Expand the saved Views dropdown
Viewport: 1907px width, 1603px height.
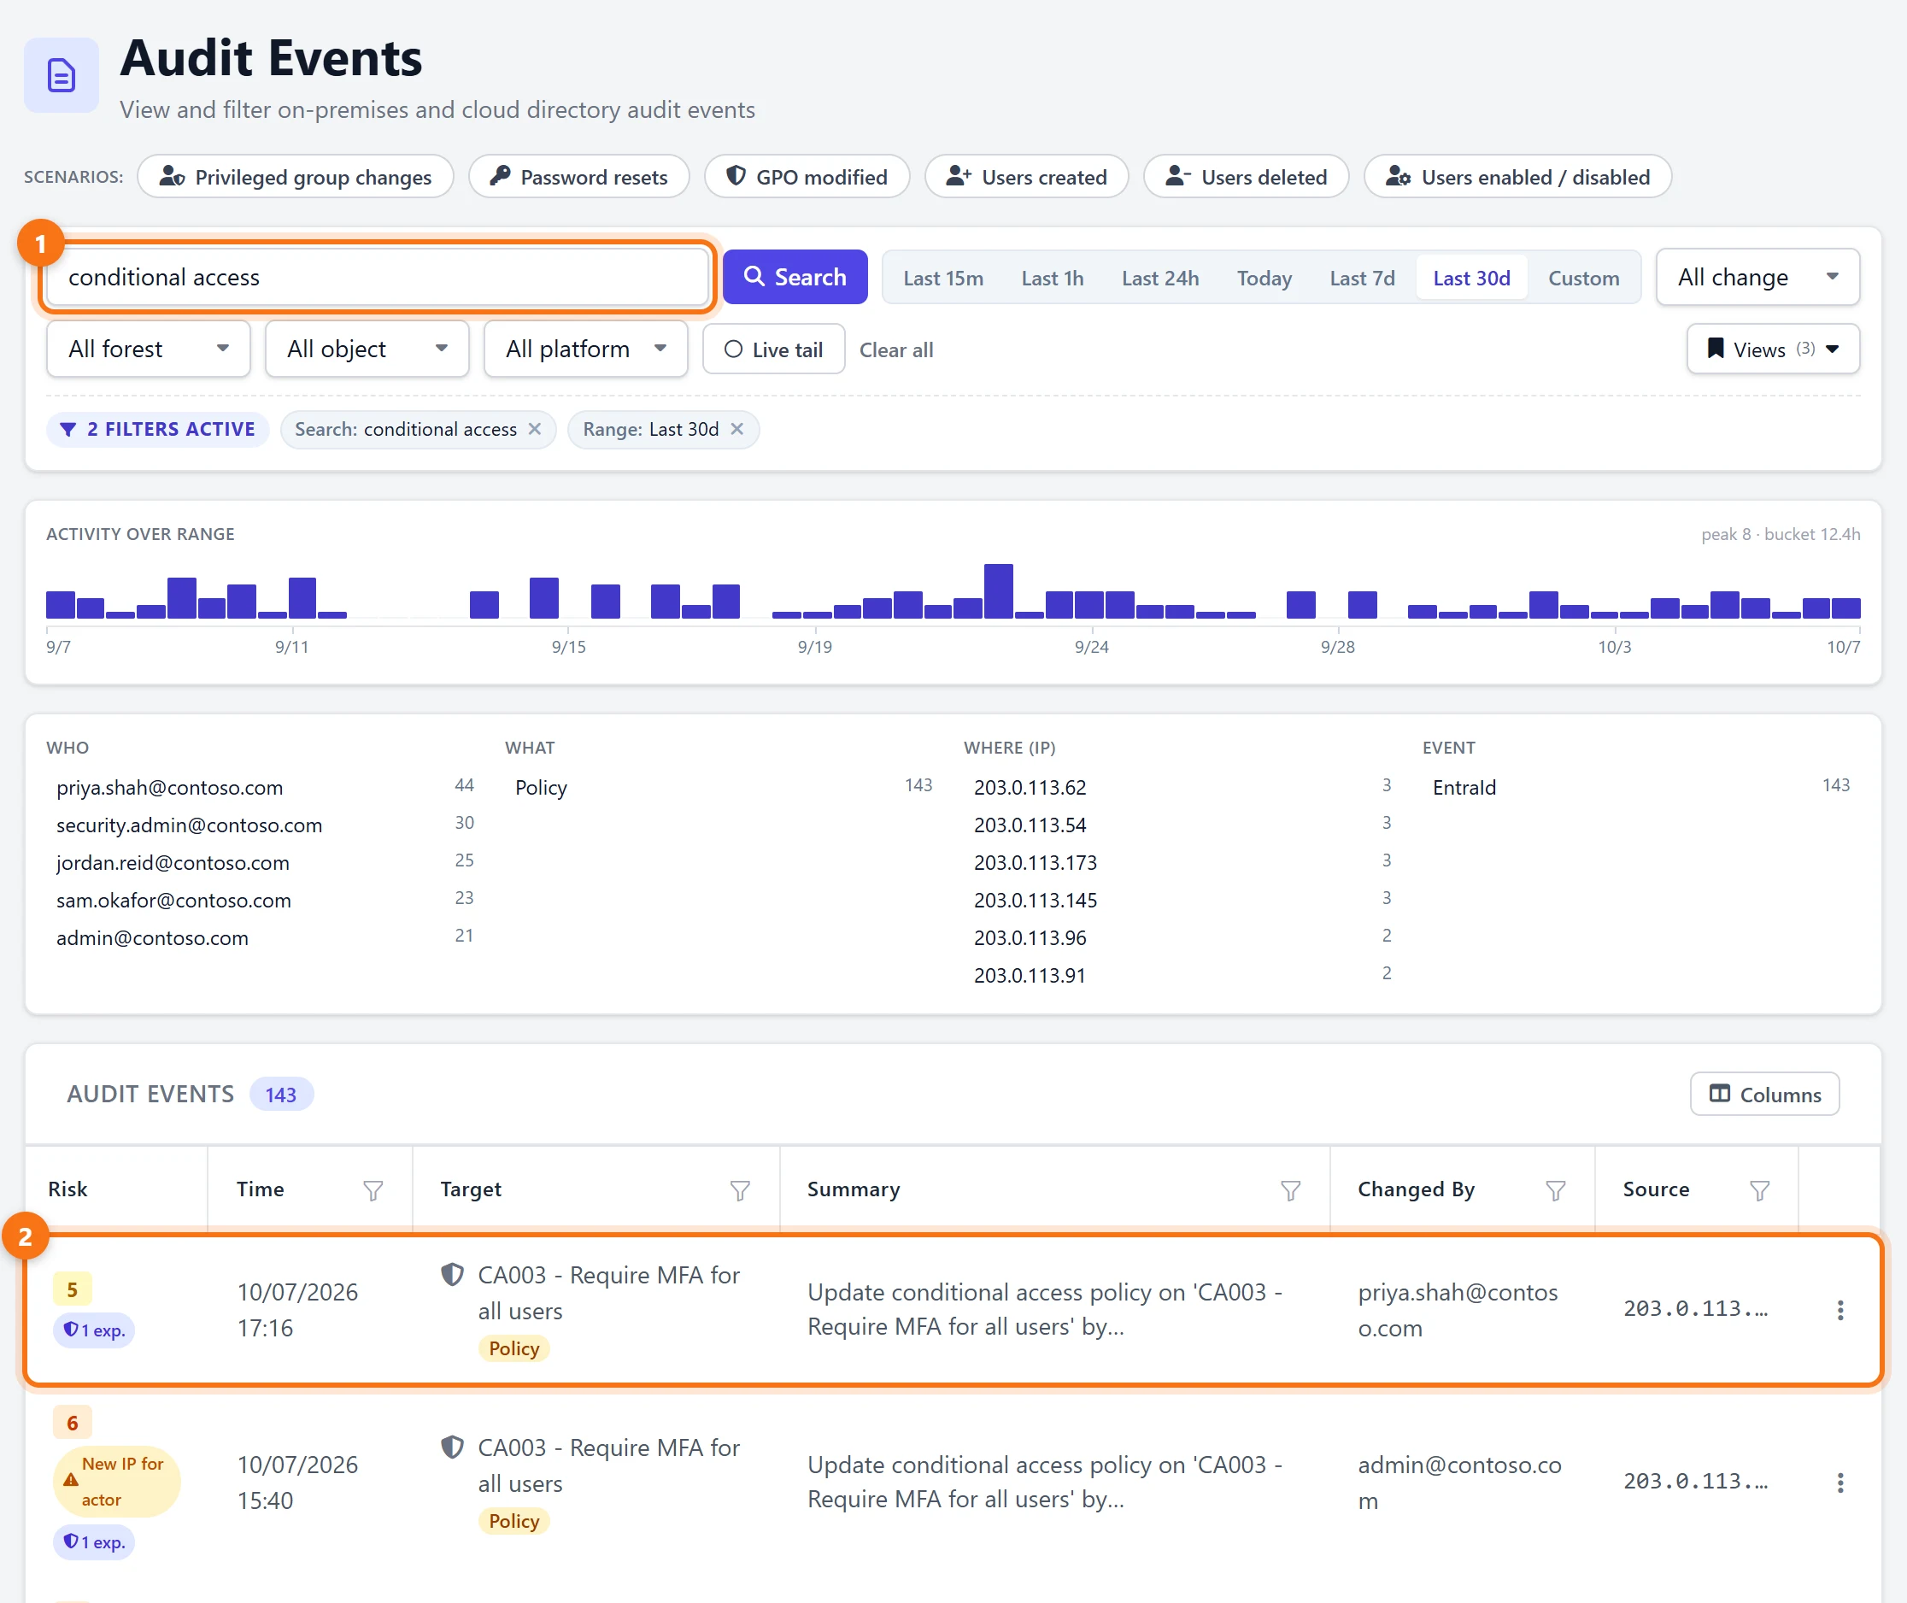click(x=1773, y=349)
